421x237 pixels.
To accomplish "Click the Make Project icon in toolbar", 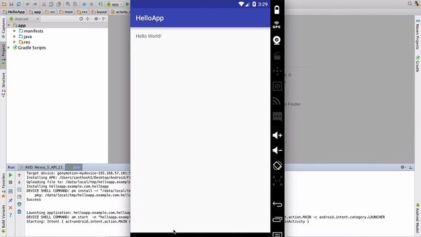I will pyautogui.click(x=101, y=4).
